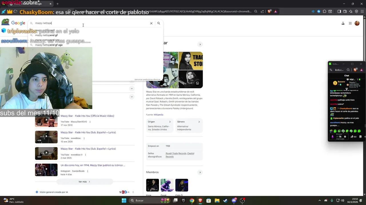This screenshot has height=205, width=366.
Task: Click the Brave Shields icon in address bar
Action: [x=269, y=11]
